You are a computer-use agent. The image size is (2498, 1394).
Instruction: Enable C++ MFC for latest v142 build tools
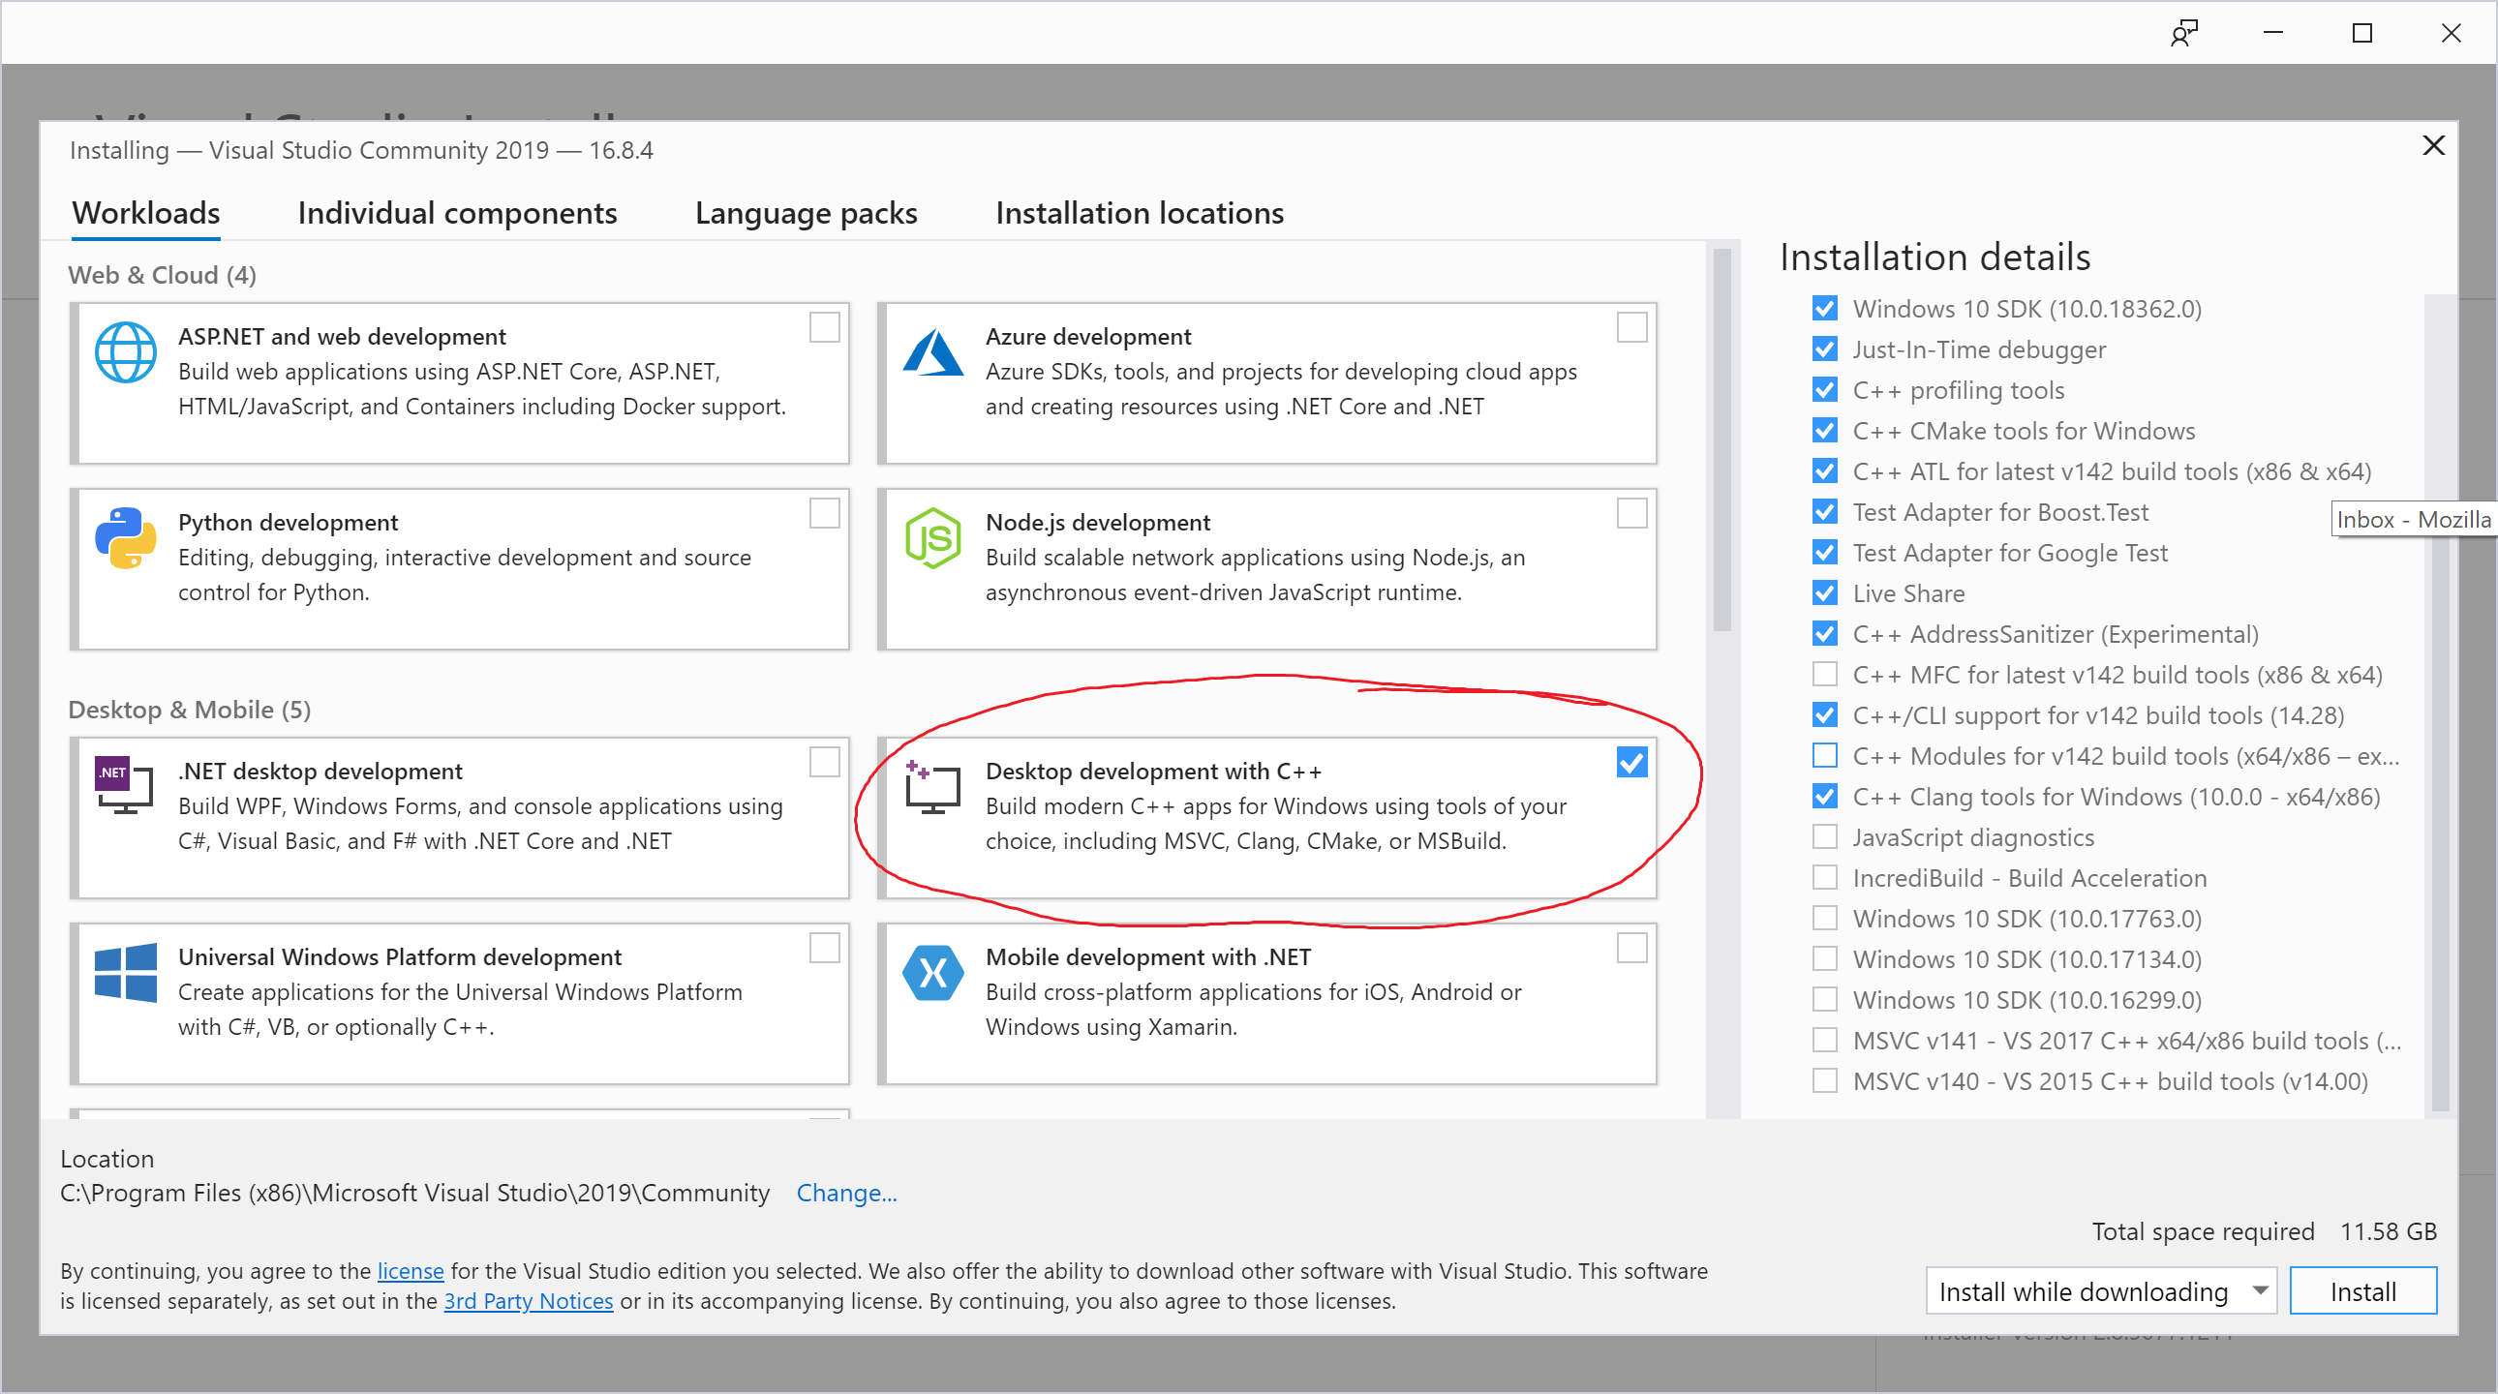pyautogui.click(x=1824, y=674)
